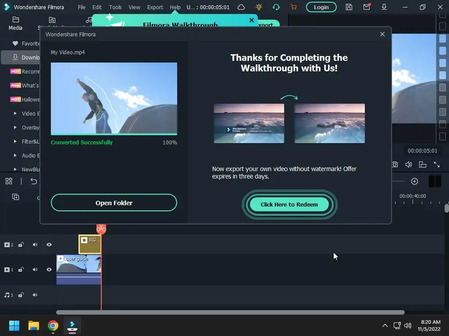The image size is (449, 336).
Task: Mute video track 1 audio
Action: 35,269
